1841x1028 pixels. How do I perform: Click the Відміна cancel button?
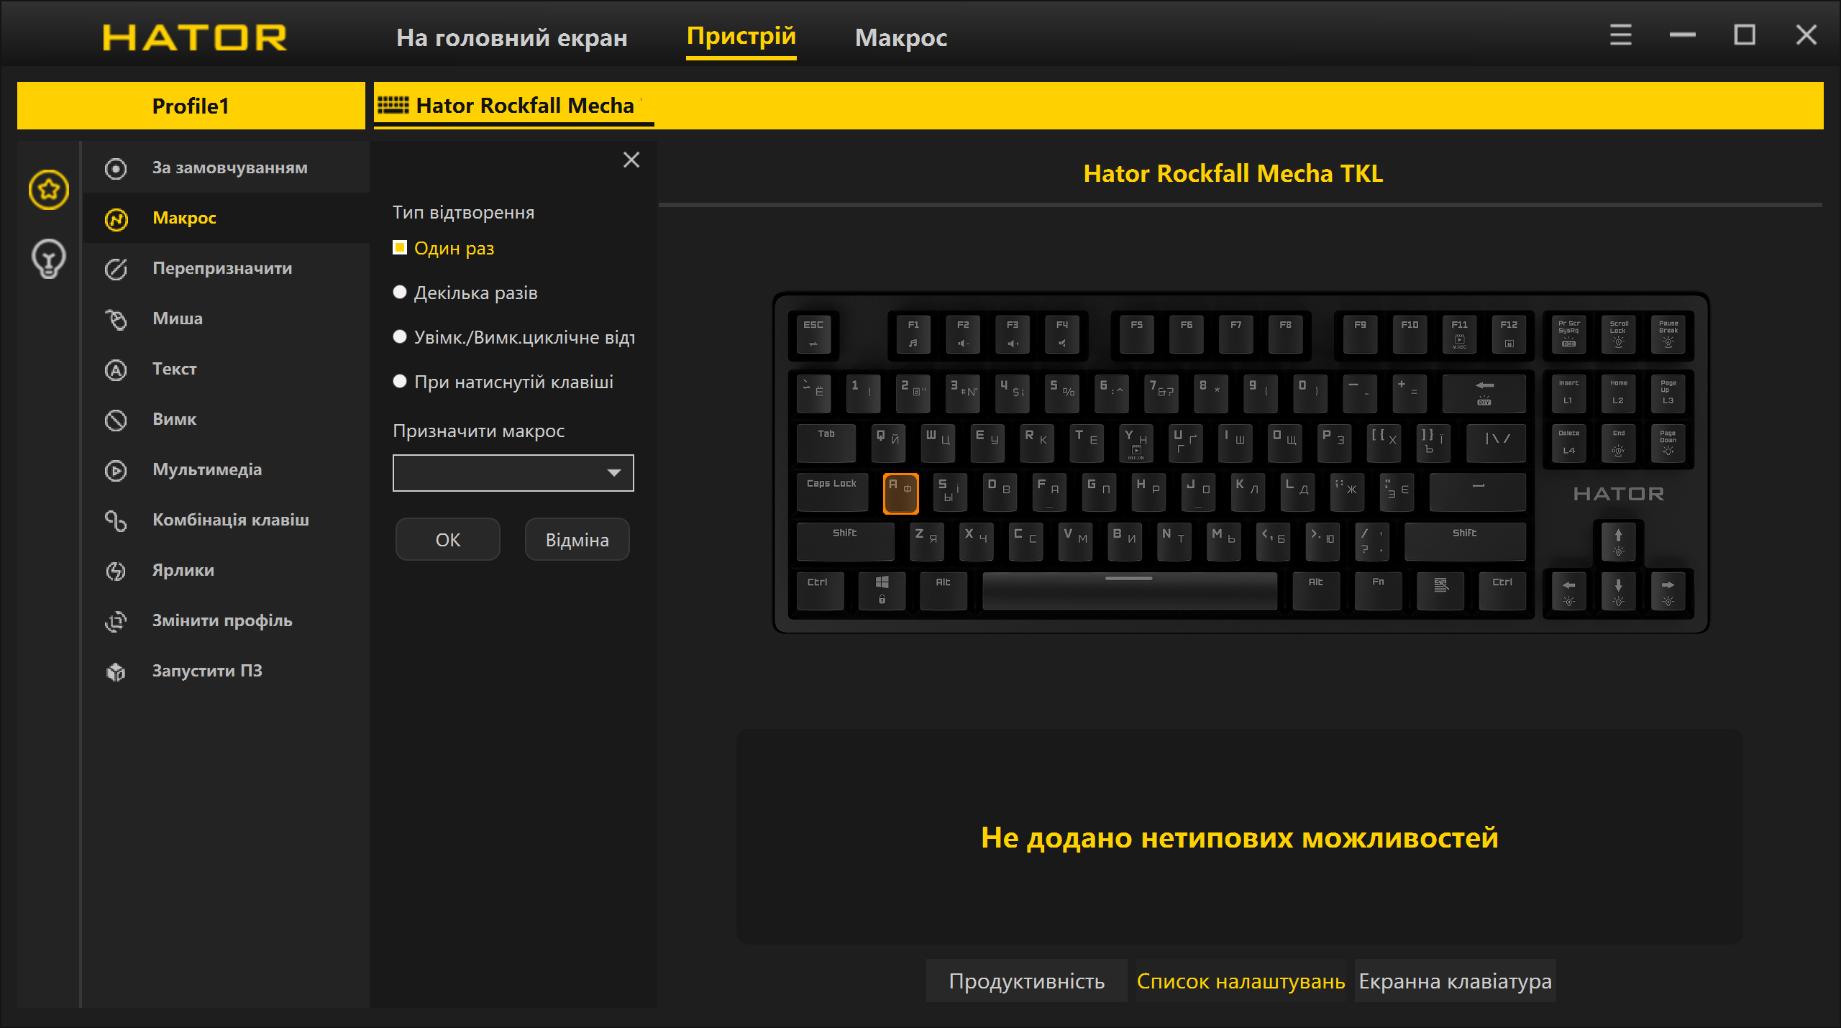pyautogui.click(x=577, y=540)
